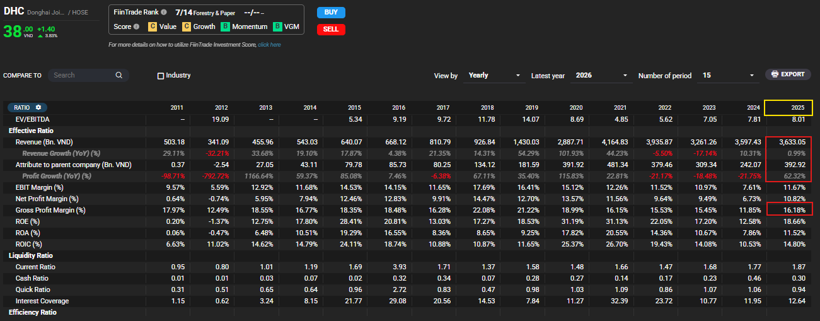
Task: Open the View by Yearly dropdown
Action: click(494, 76)
